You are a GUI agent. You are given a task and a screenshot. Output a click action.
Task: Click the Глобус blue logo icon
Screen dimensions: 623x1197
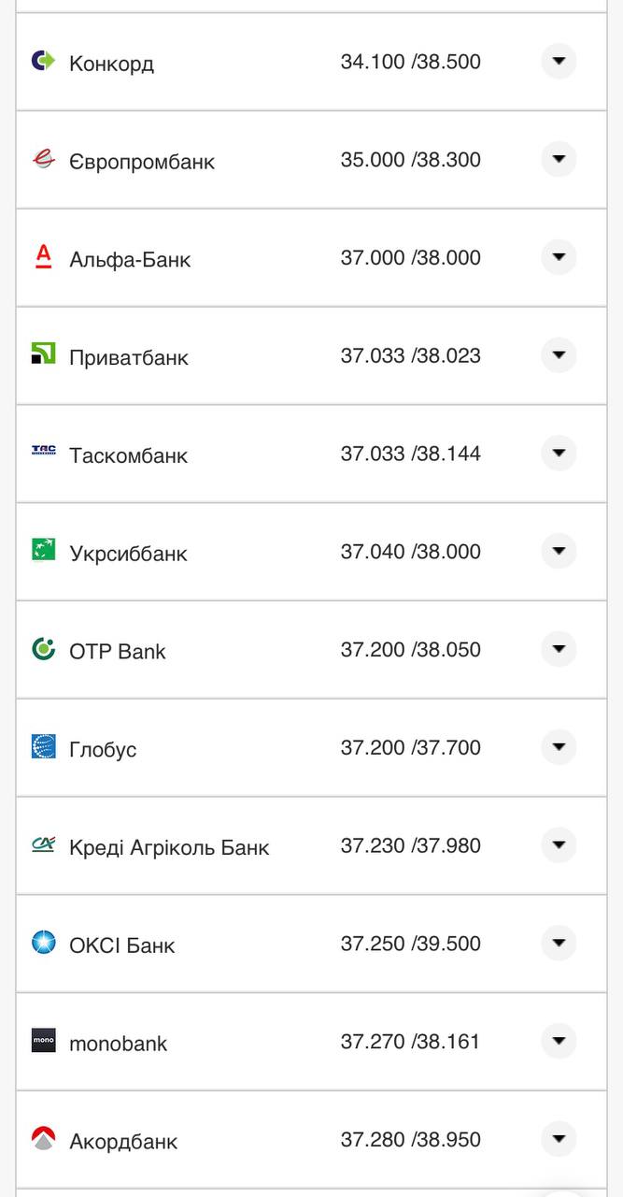(x=43, y=747)
